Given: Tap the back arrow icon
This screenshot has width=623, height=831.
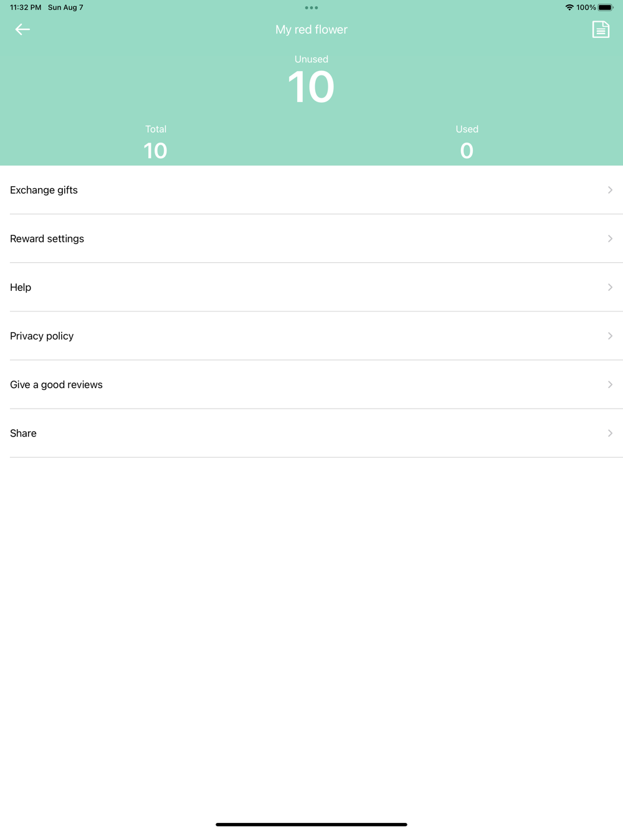Looking at the screenshot, I should [x=22, y=29].
